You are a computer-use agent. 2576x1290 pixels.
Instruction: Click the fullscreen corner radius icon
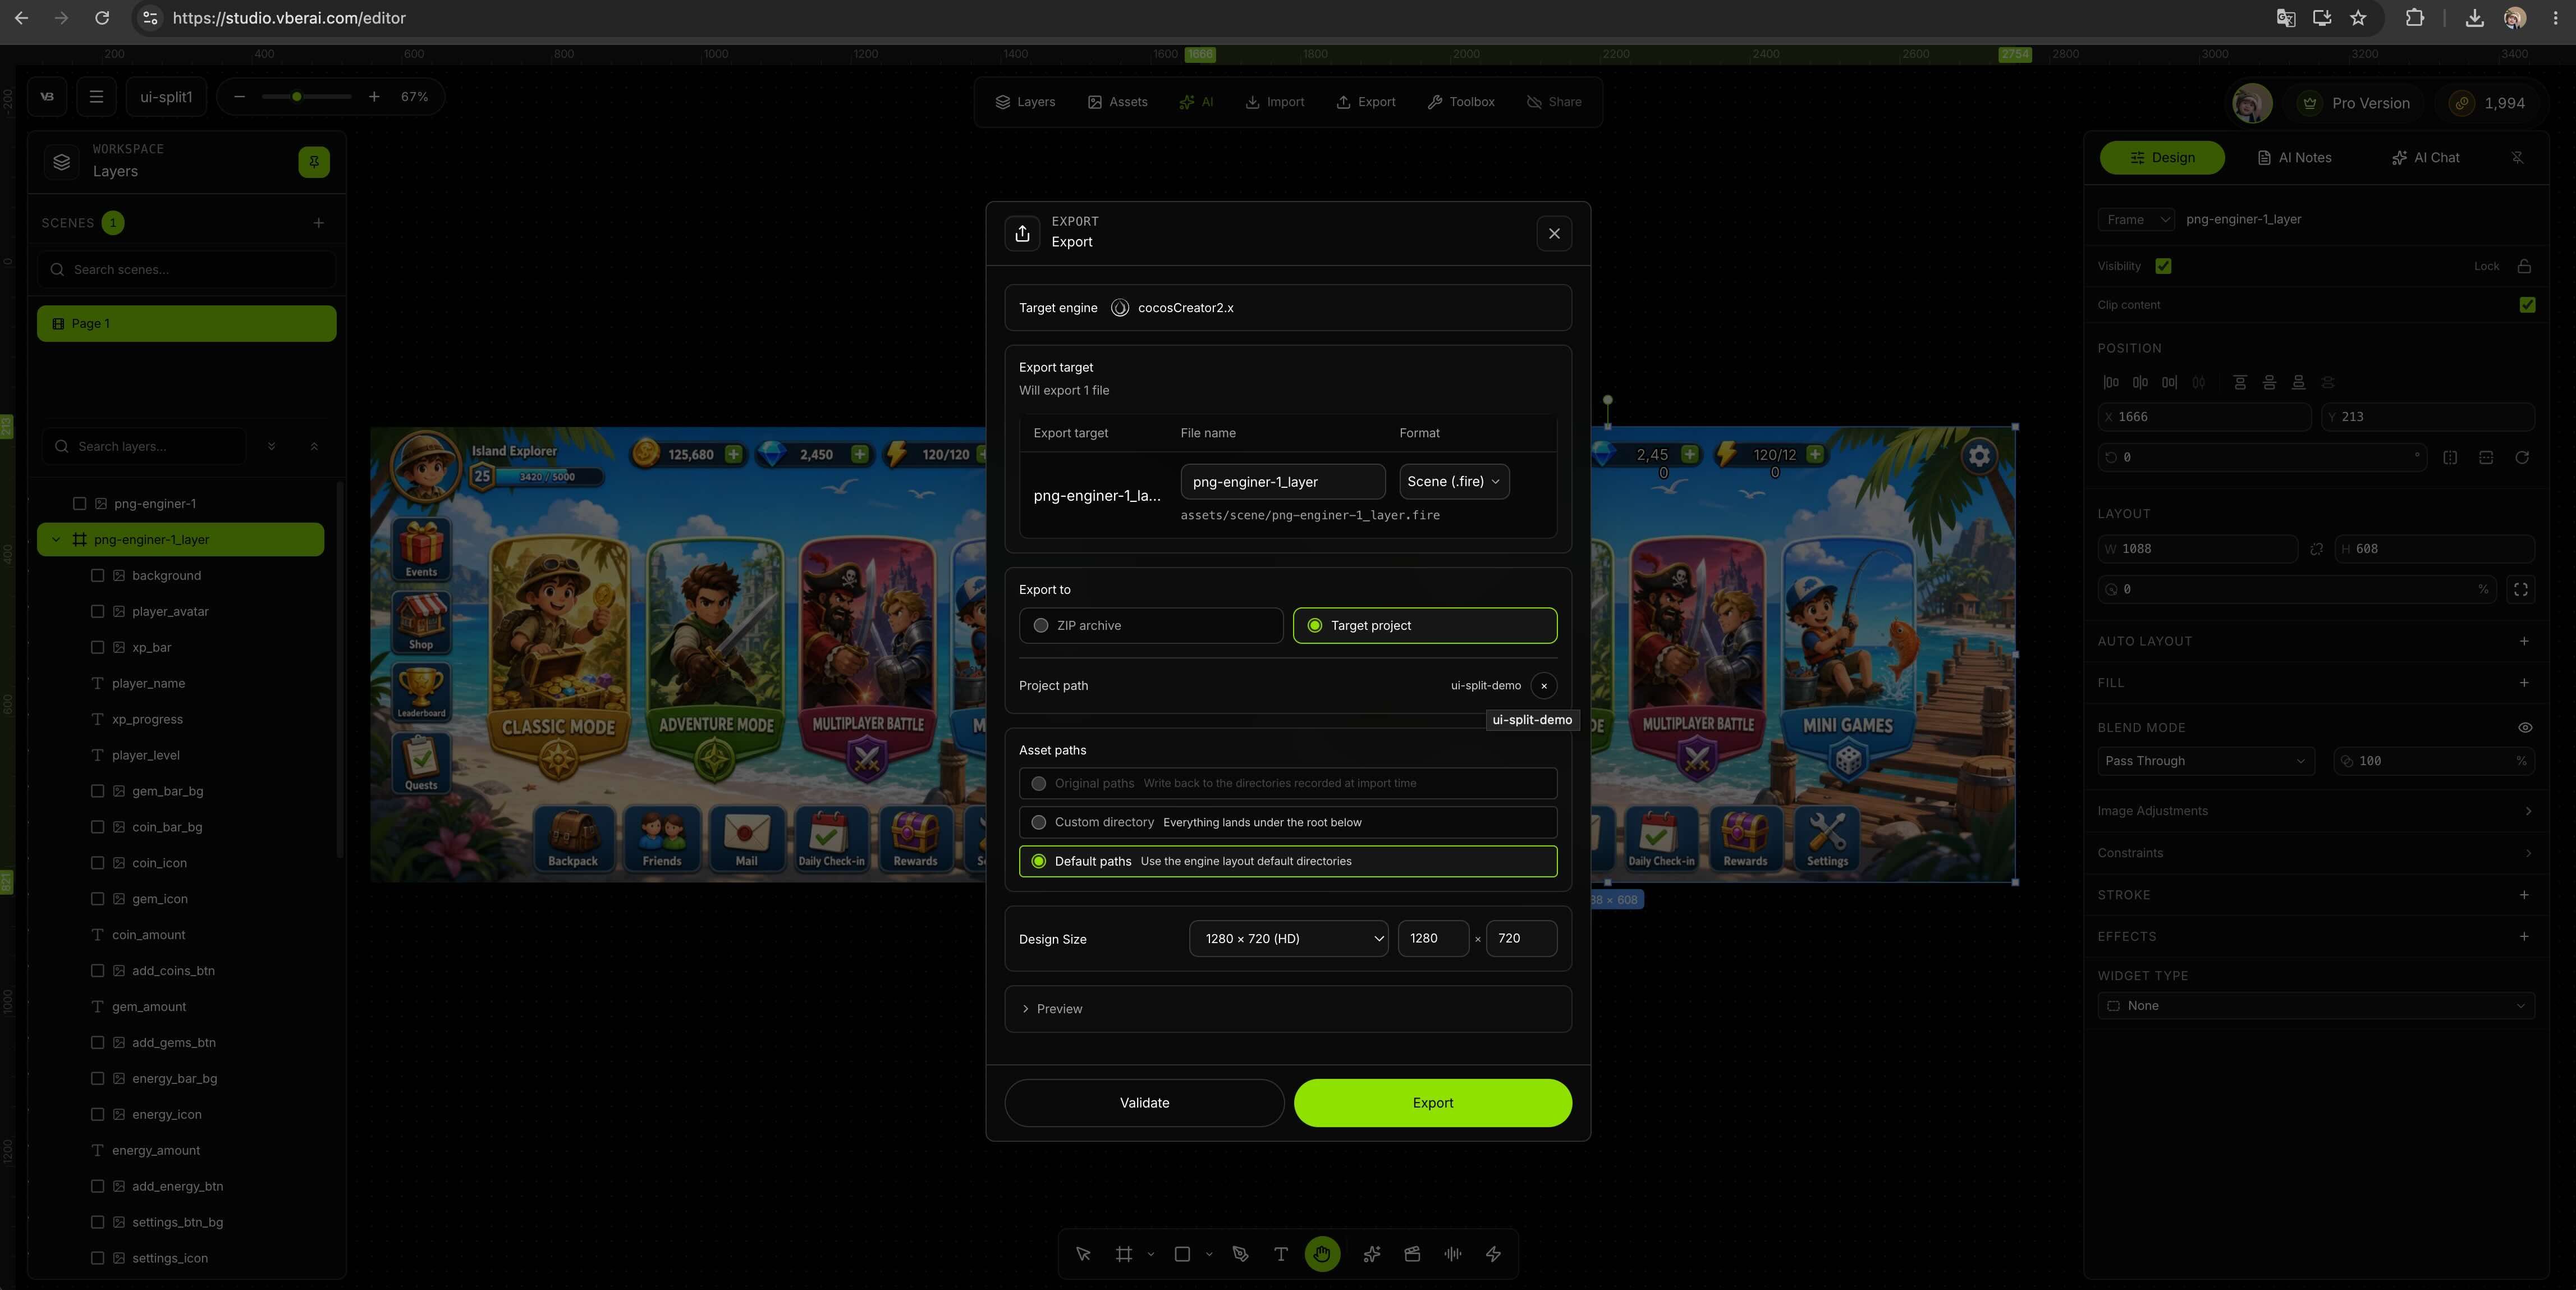[2520, 590]
